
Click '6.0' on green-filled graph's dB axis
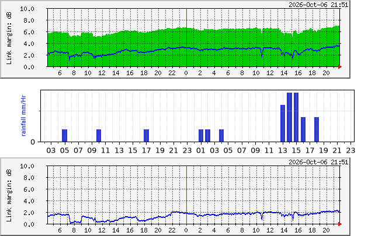pos(29,32)
